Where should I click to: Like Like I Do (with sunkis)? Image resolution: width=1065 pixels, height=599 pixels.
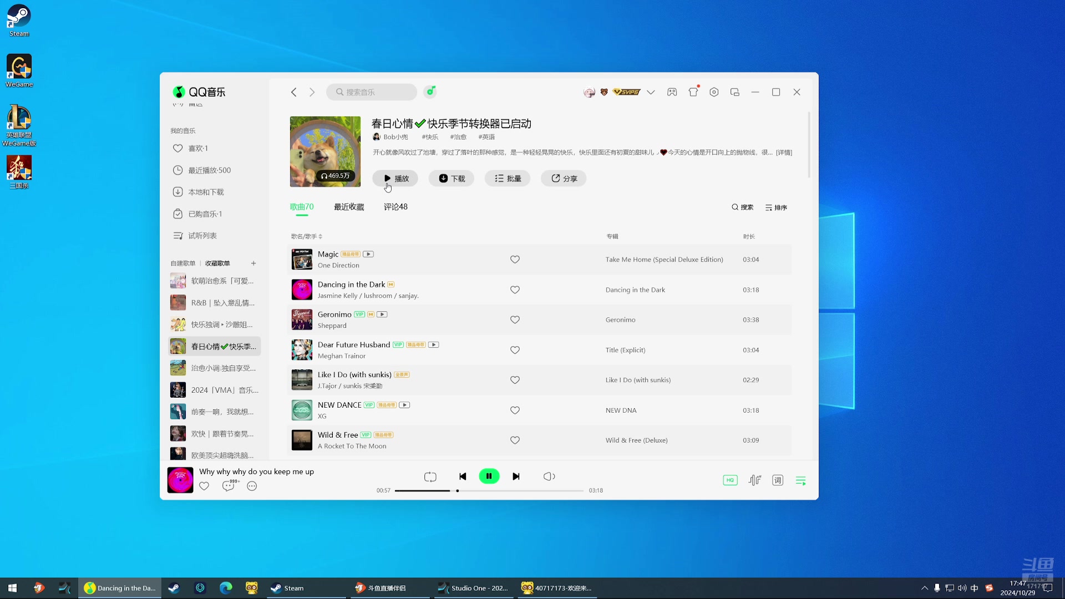(515, 380)
